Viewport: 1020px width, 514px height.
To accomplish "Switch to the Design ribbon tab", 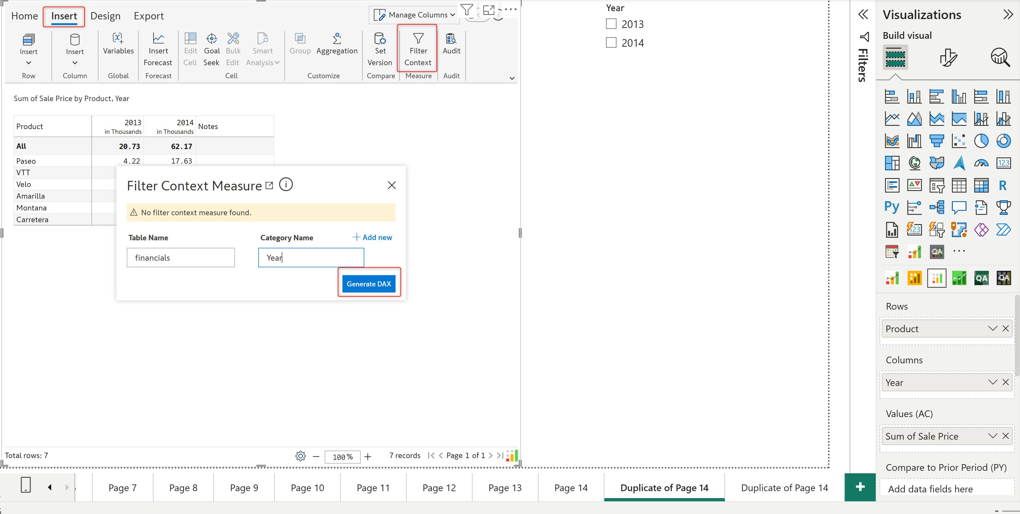I will coord(105,16).
